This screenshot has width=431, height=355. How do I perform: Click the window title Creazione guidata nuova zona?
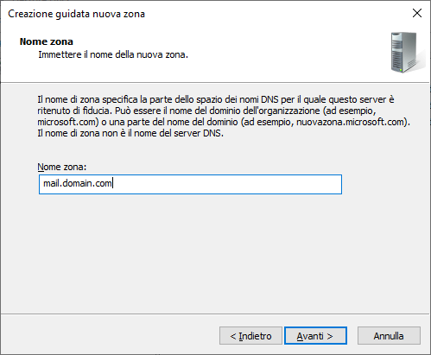coord(76,14)
